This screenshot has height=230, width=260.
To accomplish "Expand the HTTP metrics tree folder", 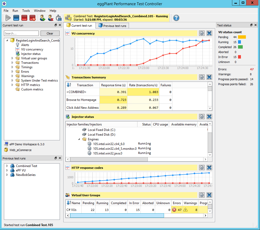I will click(12, 85).
